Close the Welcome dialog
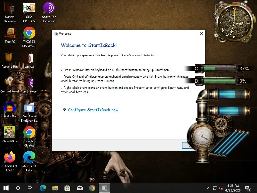This screenshot has width=257, height=193. tap(202, 33)
